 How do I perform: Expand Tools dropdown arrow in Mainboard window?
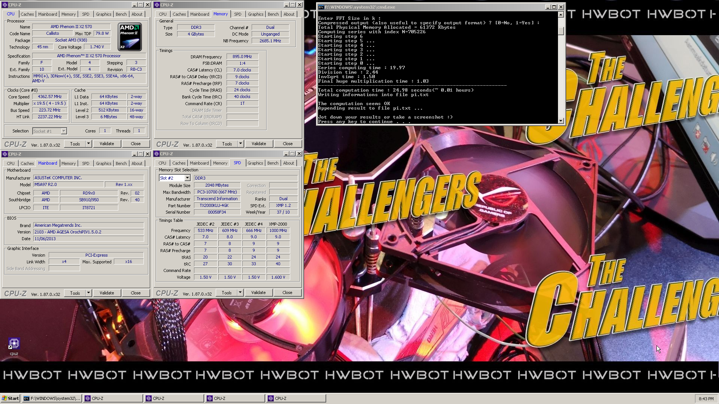pyautogui.click(x=89, y=293)
